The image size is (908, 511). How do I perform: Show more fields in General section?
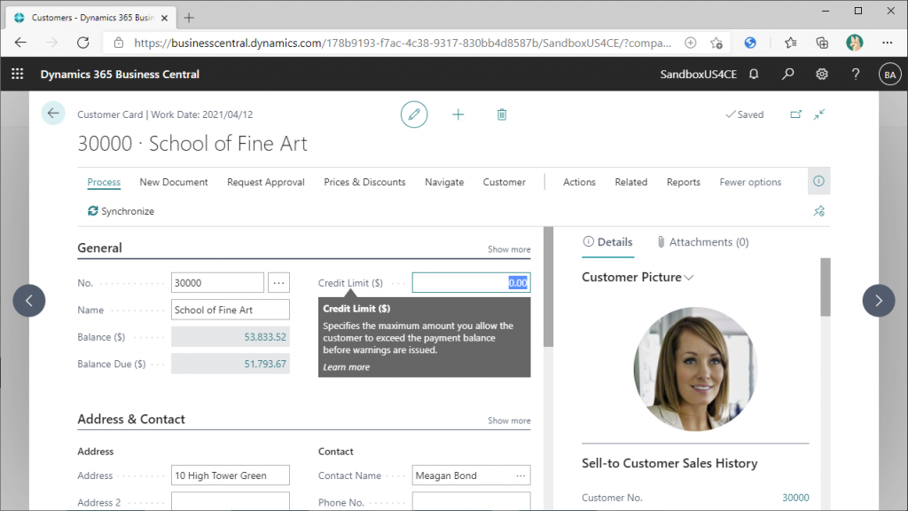[x=509, y=249]
